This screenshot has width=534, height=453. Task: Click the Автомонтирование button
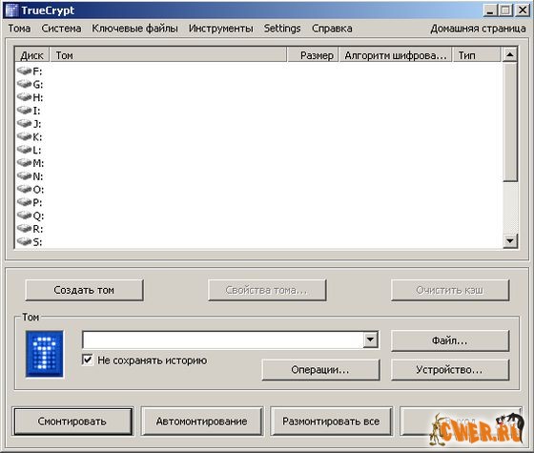202,422
